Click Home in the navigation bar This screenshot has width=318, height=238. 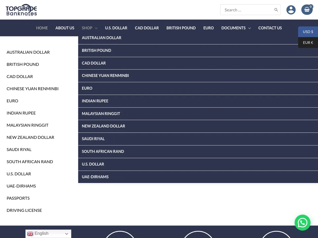42,28
